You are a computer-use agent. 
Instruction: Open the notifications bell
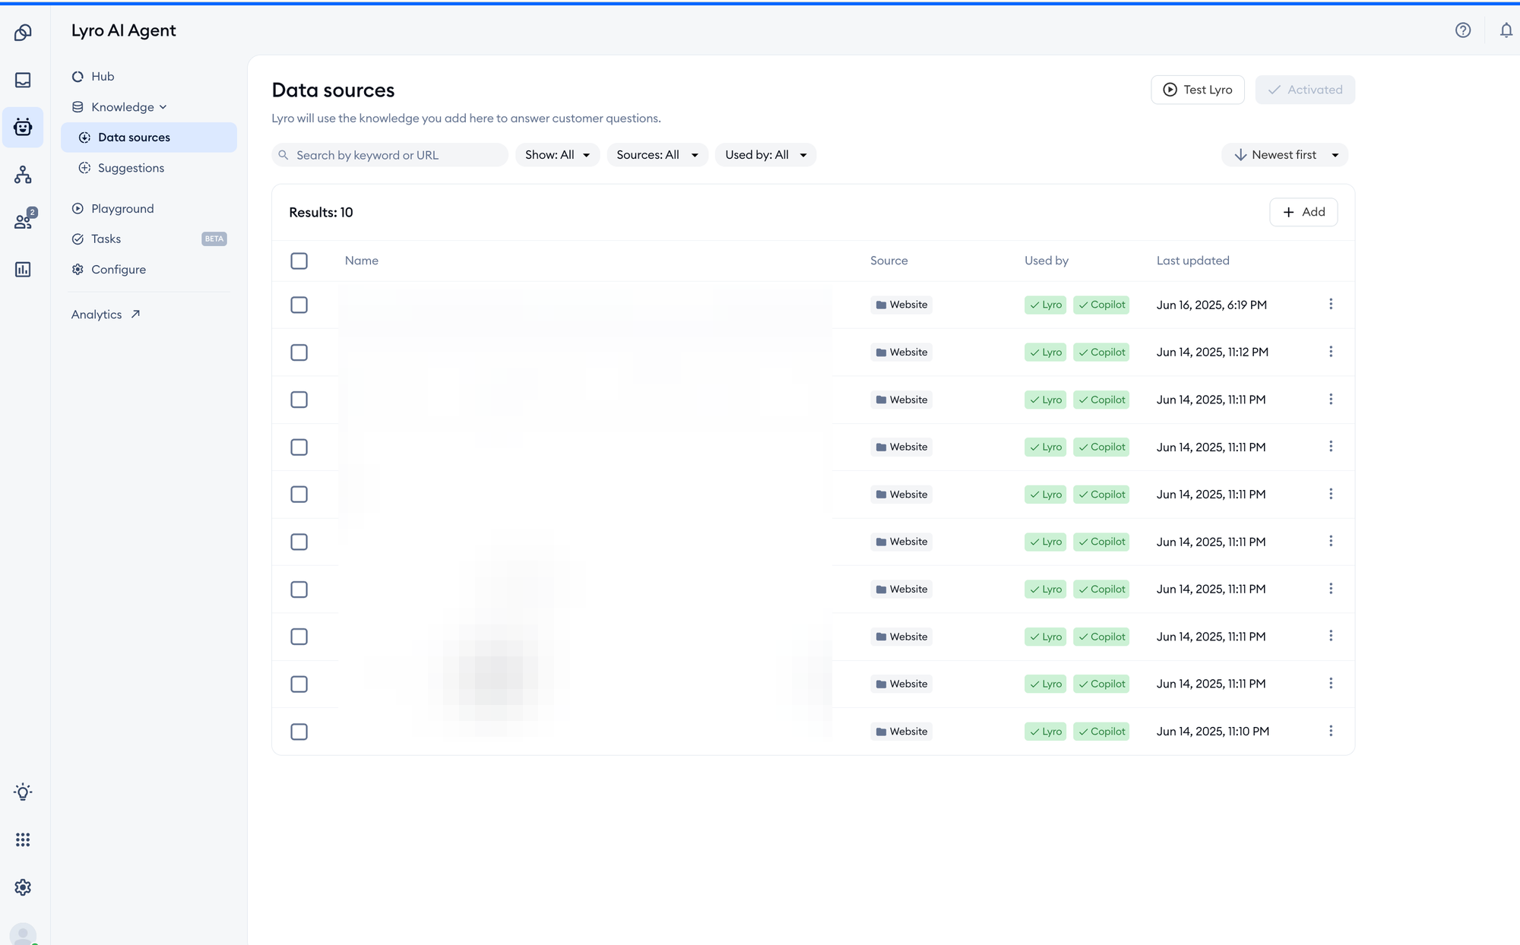coord(1506,30)
